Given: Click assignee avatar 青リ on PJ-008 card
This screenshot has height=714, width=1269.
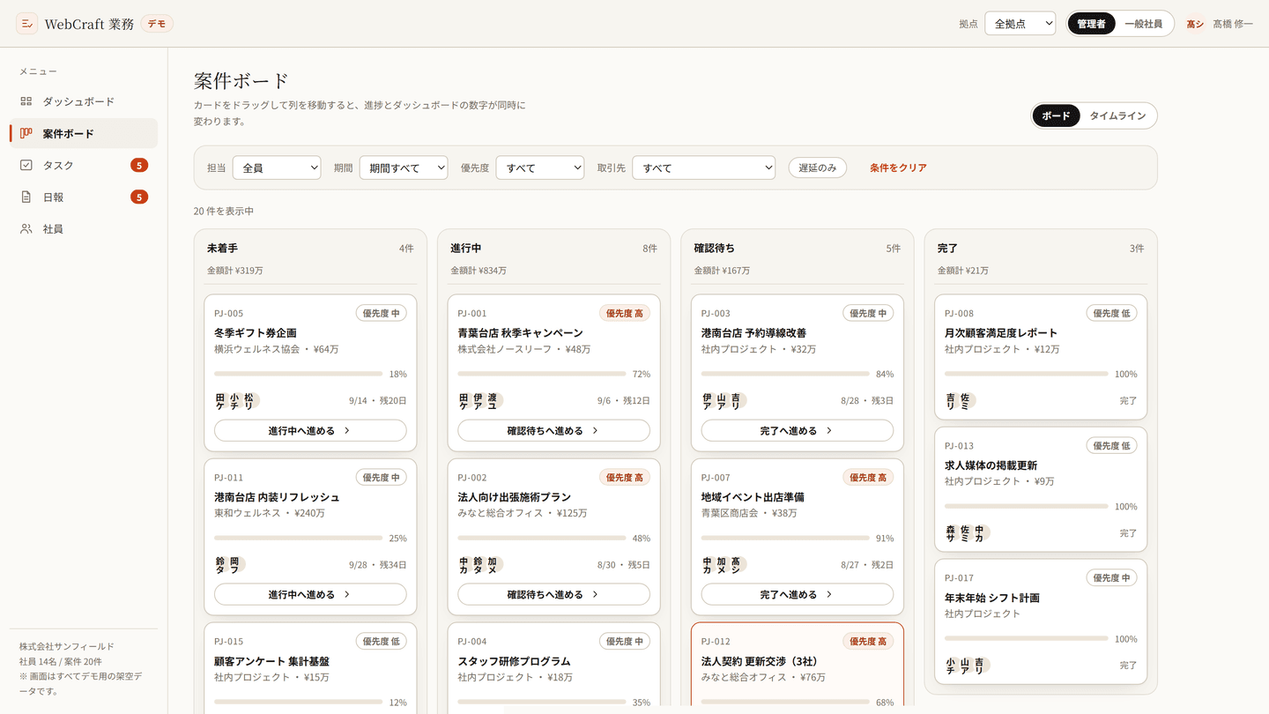Looking at the screenshot, I should coord(951,401).
